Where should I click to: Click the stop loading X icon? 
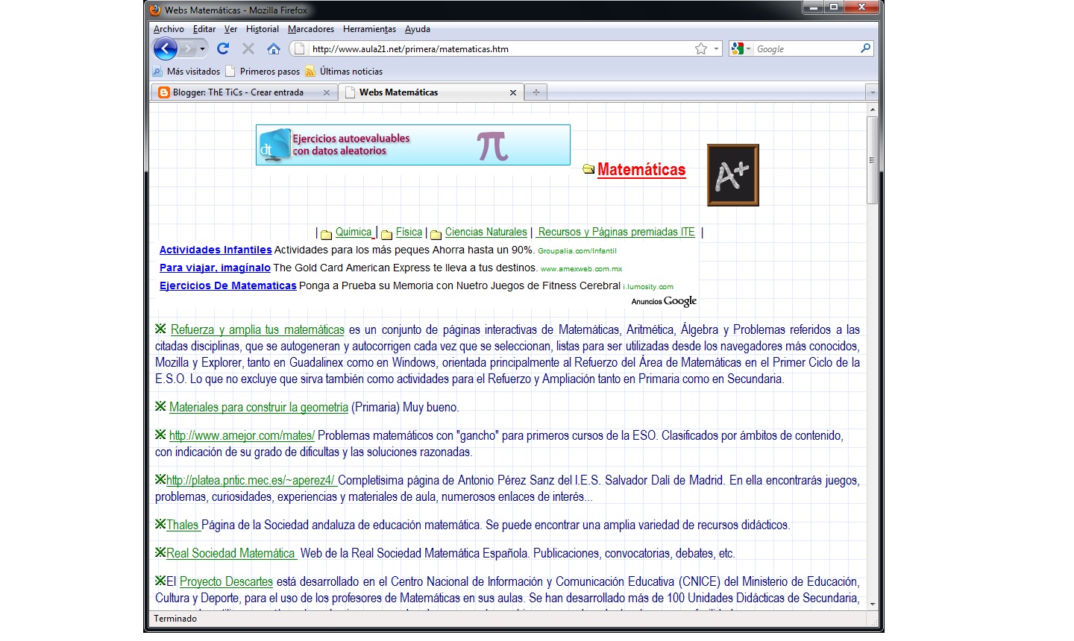coord(248,48)
